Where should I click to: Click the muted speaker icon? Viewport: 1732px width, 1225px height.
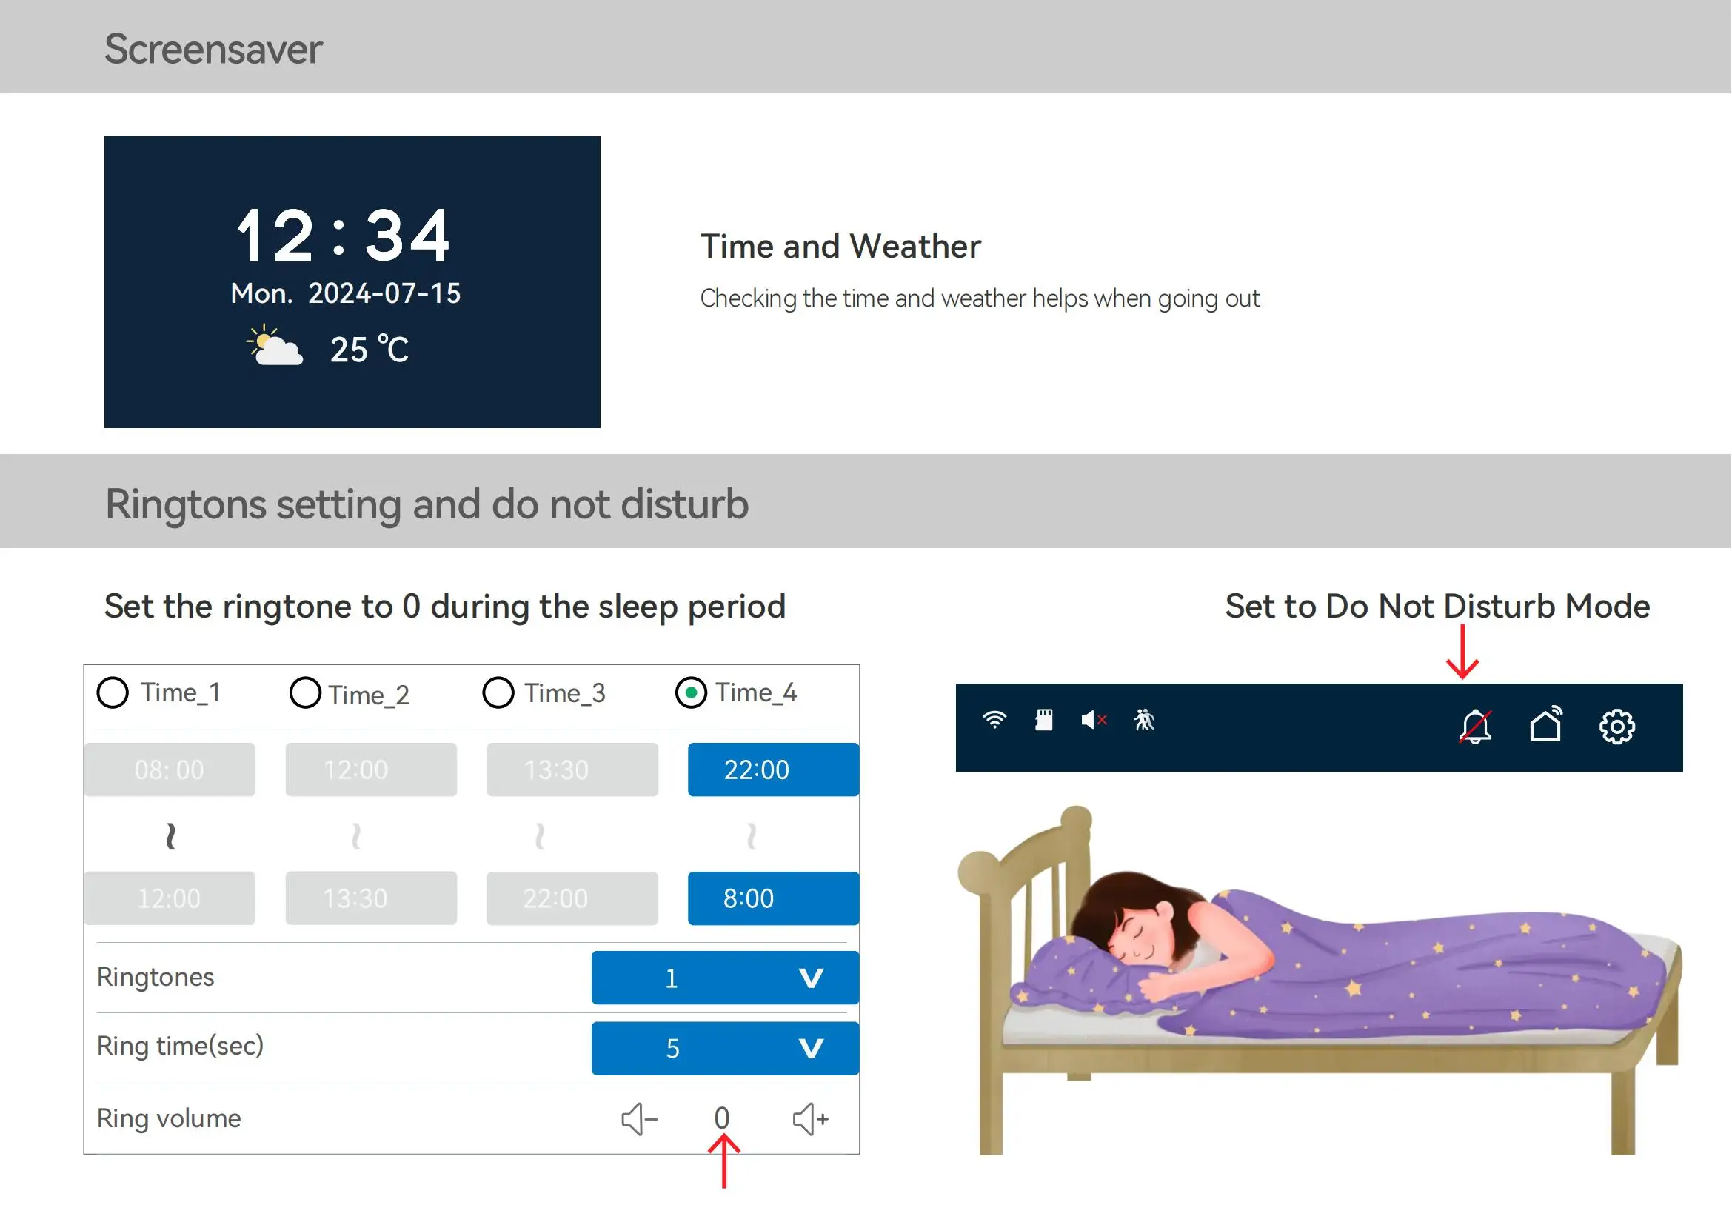point(1093,721)
